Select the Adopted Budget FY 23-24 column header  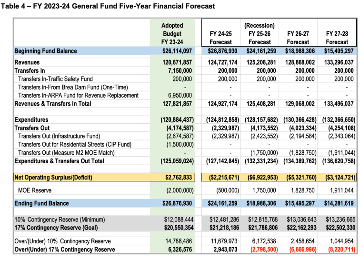click(x=172, y=33)
